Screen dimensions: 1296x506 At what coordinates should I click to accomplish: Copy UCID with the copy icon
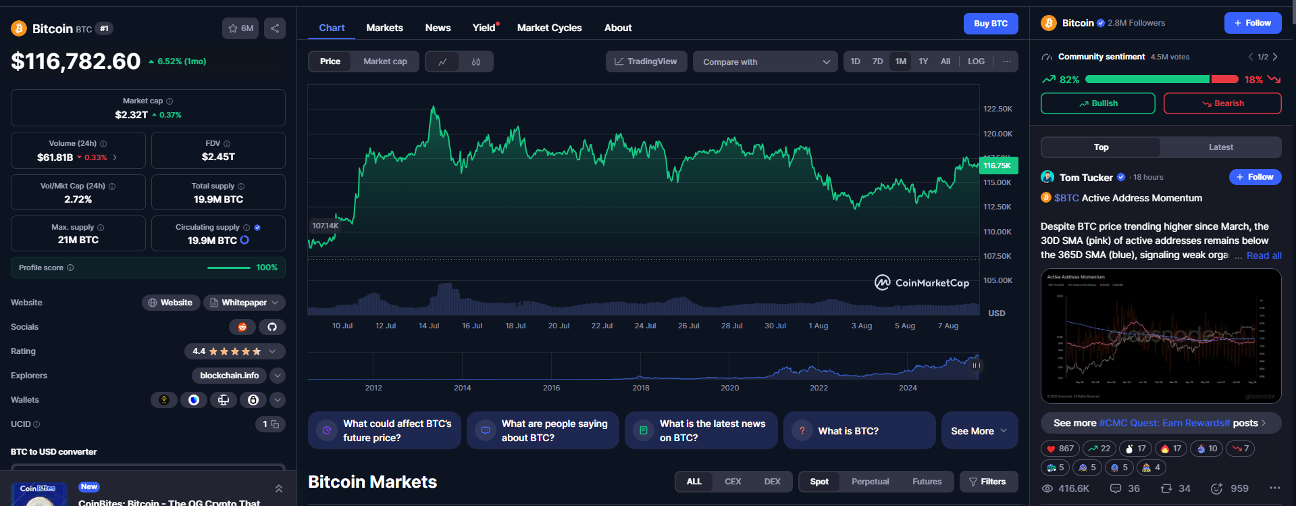(275, 424)
